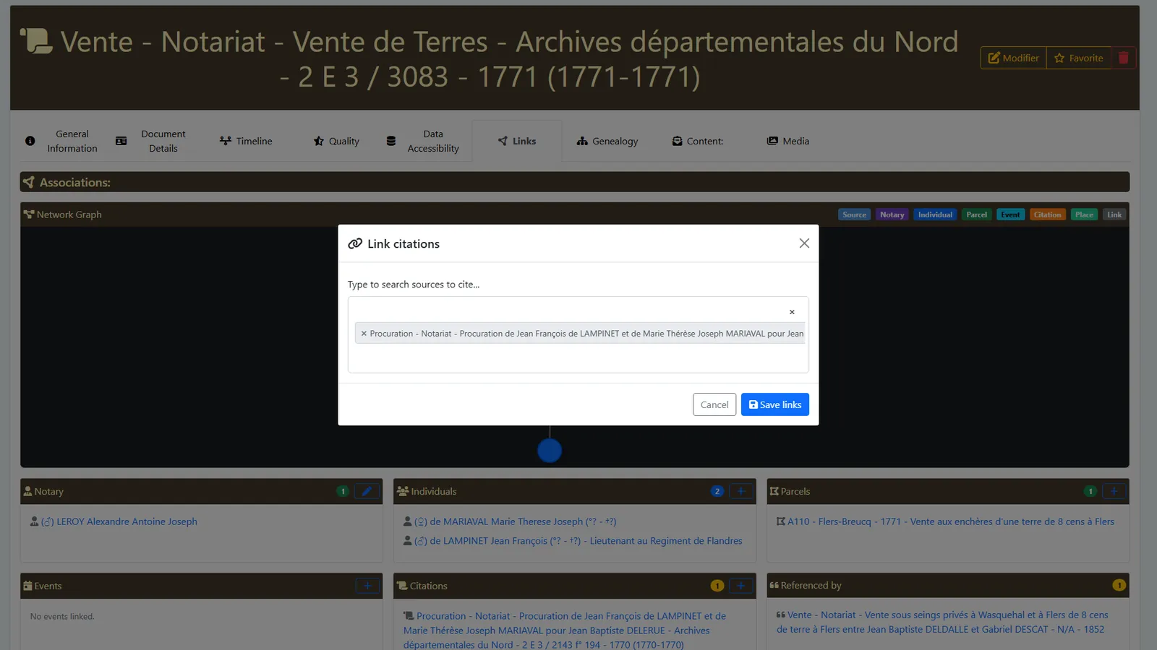Cancel the Link citations dialog

(714, 404)
